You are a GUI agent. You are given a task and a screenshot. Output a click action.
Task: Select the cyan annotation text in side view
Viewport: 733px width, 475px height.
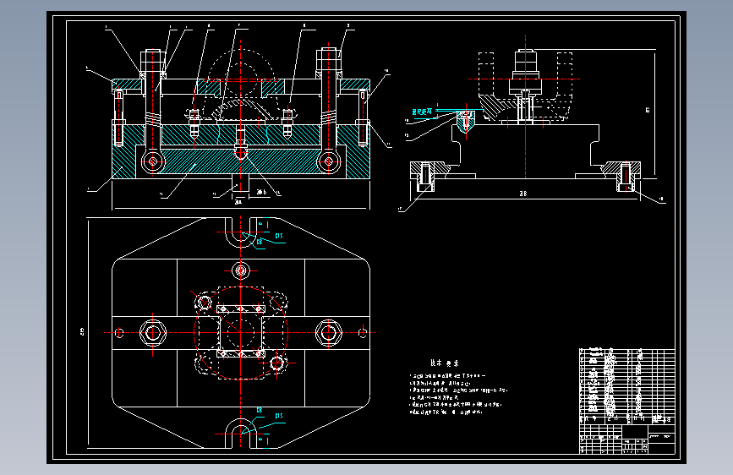tap(422, 112)
